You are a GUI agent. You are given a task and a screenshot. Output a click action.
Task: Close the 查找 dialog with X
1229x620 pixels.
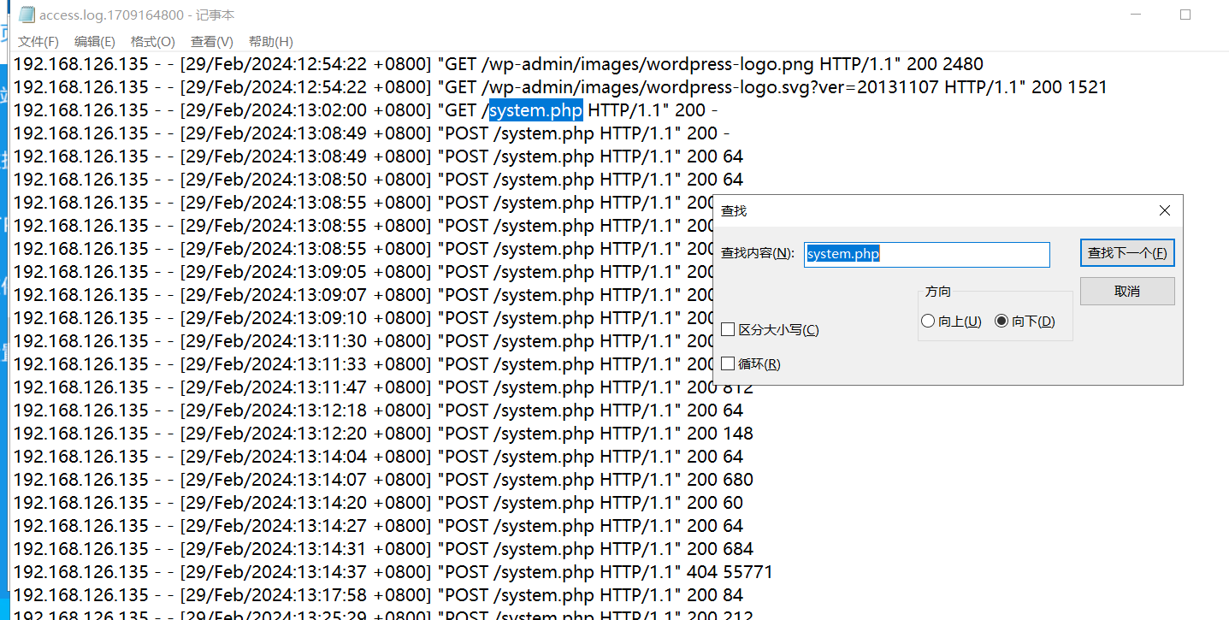tap(1164, 210)
